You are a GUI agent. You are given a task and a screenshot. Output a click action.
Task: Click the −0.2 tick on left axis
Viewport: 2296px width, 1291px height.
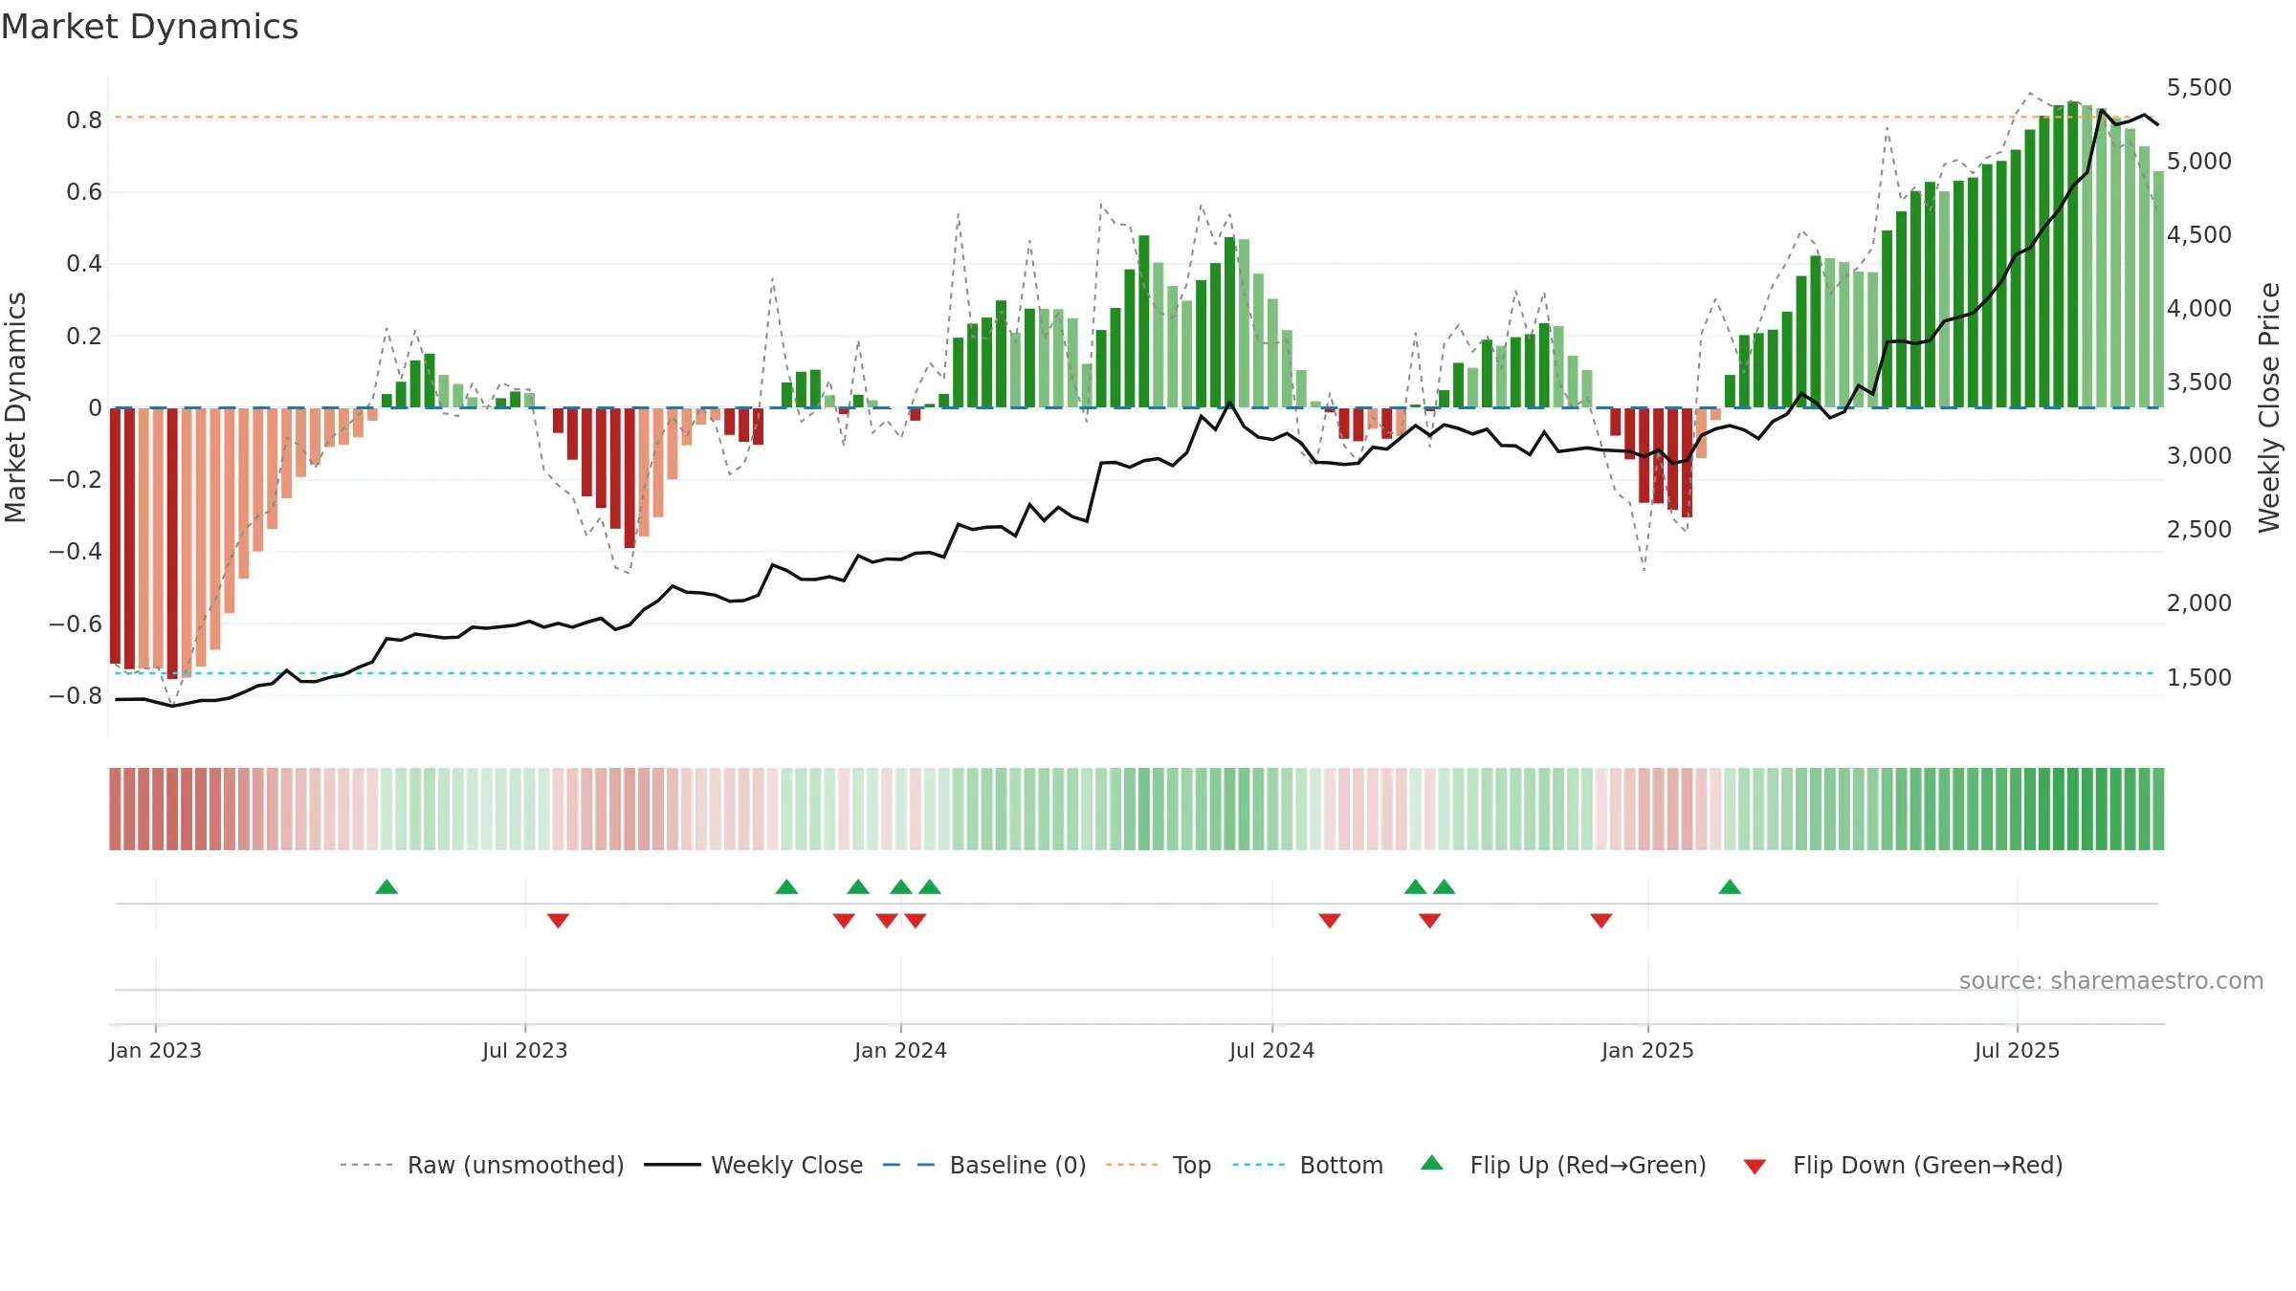click(x=76, y=480)
